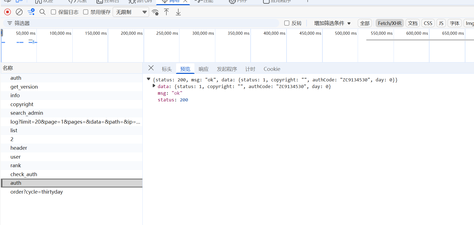Viewport: 474px width, 225px height.
Task: Filter requests by CSS type
Action: tap(428, 23)
